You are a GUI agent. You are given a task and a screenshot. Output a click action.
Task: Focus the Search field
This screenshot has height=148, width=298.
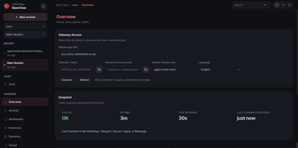[x=251, y=5]
